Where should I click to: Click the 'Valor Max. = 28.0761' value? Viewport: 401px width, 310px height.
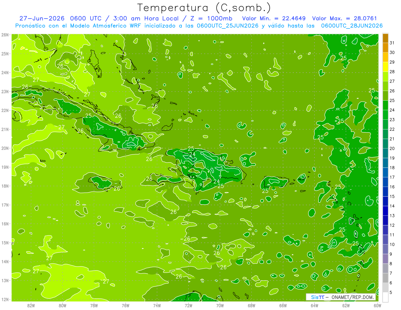click(344, 18)
